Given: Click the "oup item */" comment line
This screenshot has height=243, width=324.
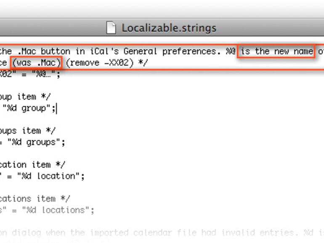Looking at the screenshot, I should [x=25, y=97].
